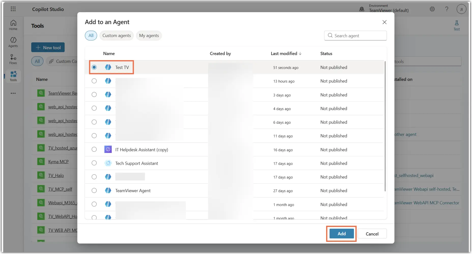Image resolution: width=472 pixels, height=254 pixels.
Task: Select the Test TV radio button
Action: click(94, 67)
